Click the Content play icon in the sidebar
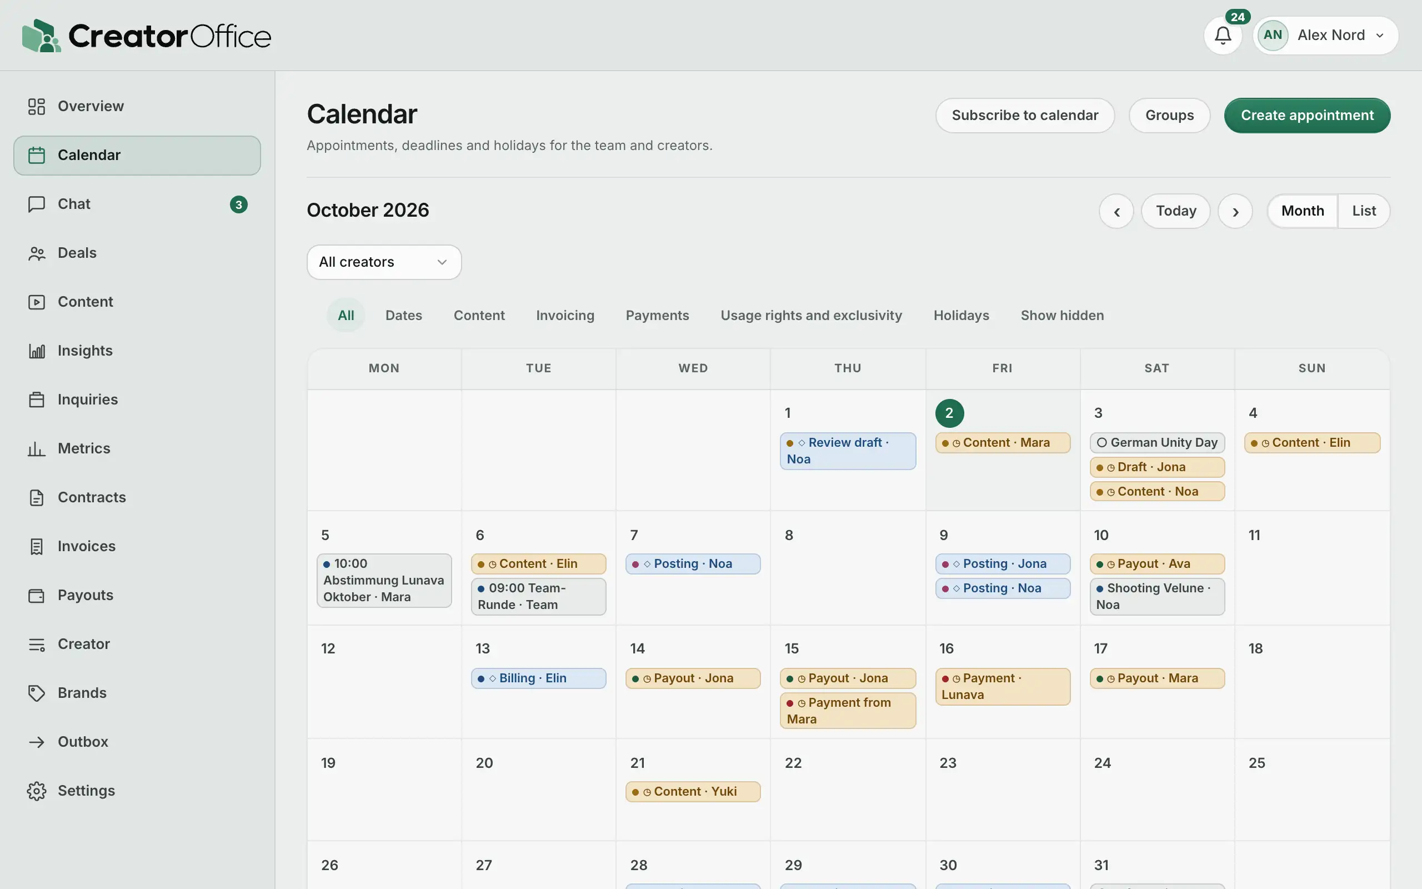Viewport: 1422px width, 889px height. (x=37, y=302)
